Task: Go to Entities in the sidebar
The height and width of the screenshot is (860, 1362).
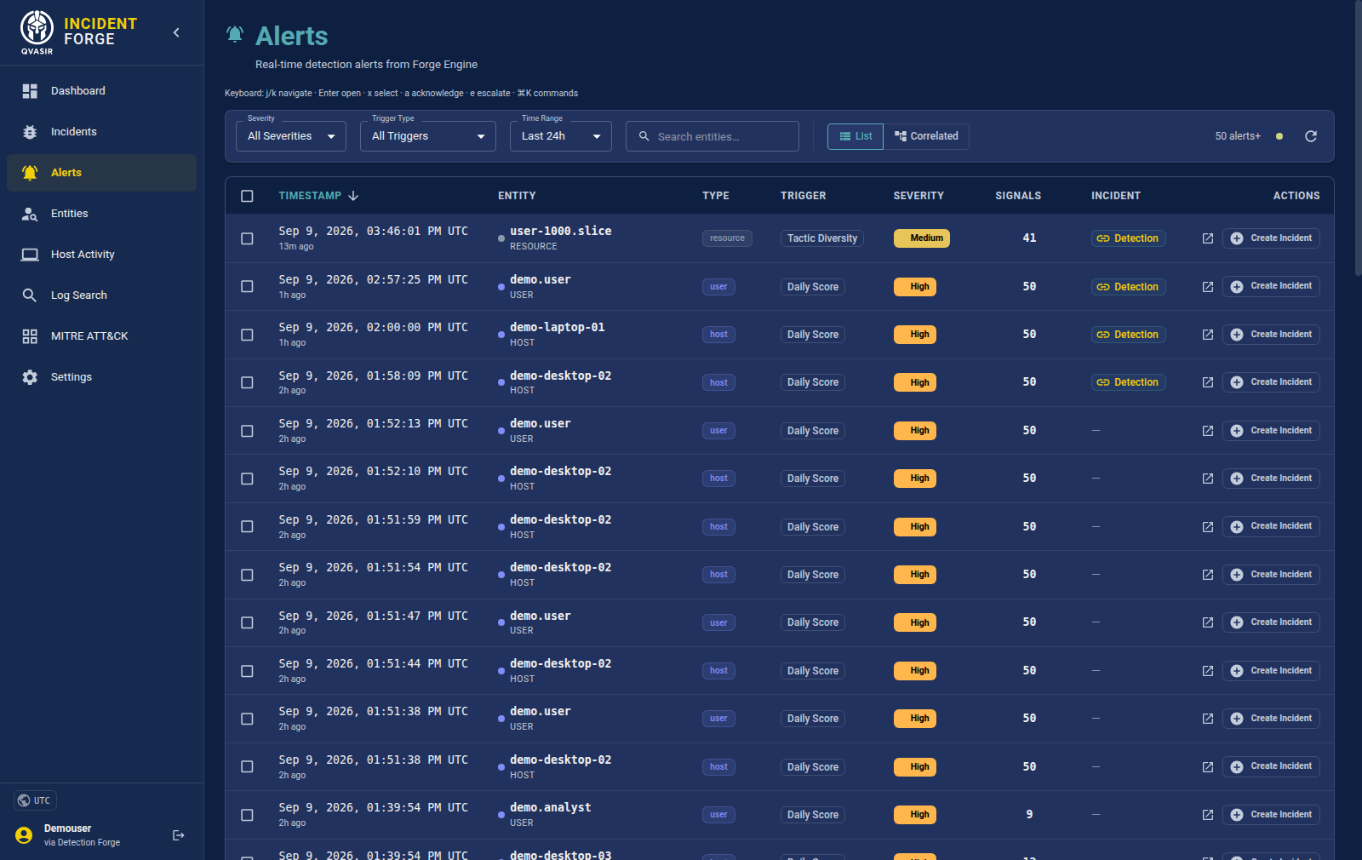Action: click(x=101, y=214)
